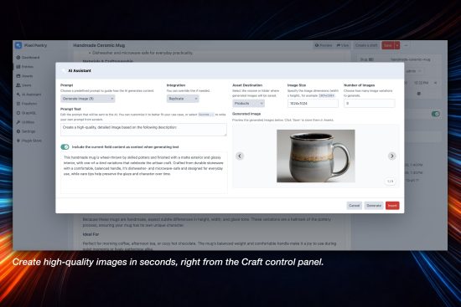This screenshot has height=307, width=461.
Task: Open the Freeform sidebar item
Action: [27, 104]
